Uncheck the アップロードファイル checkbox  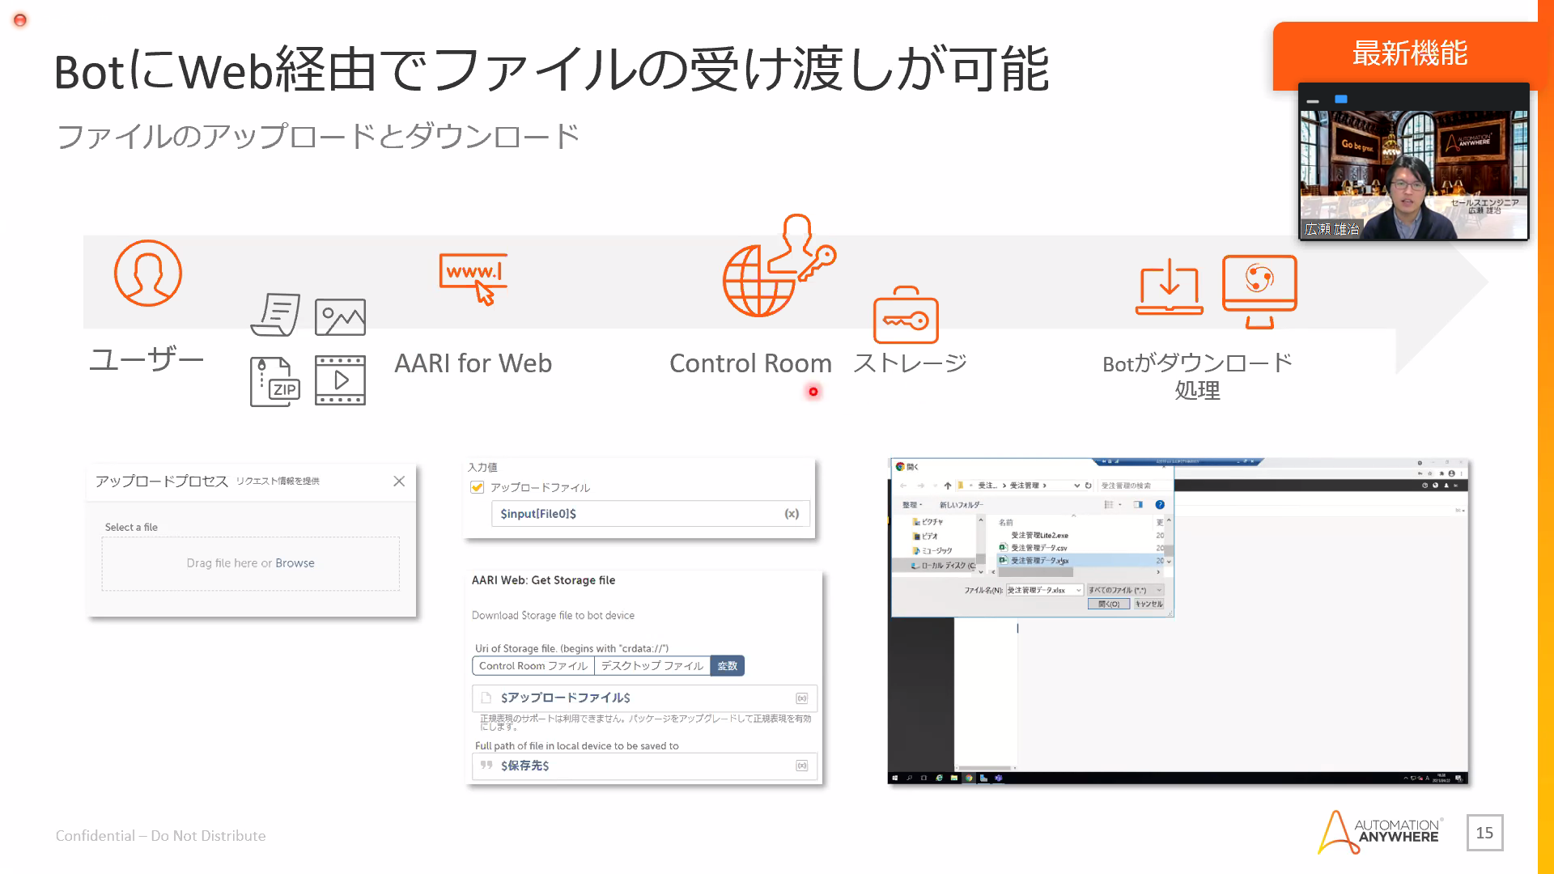(x=477, y=487)
